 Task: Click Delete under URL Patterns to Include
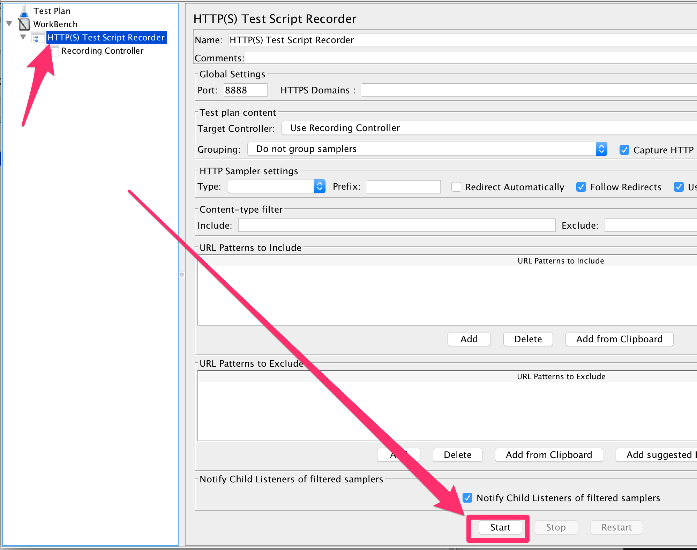pos(528,339)
